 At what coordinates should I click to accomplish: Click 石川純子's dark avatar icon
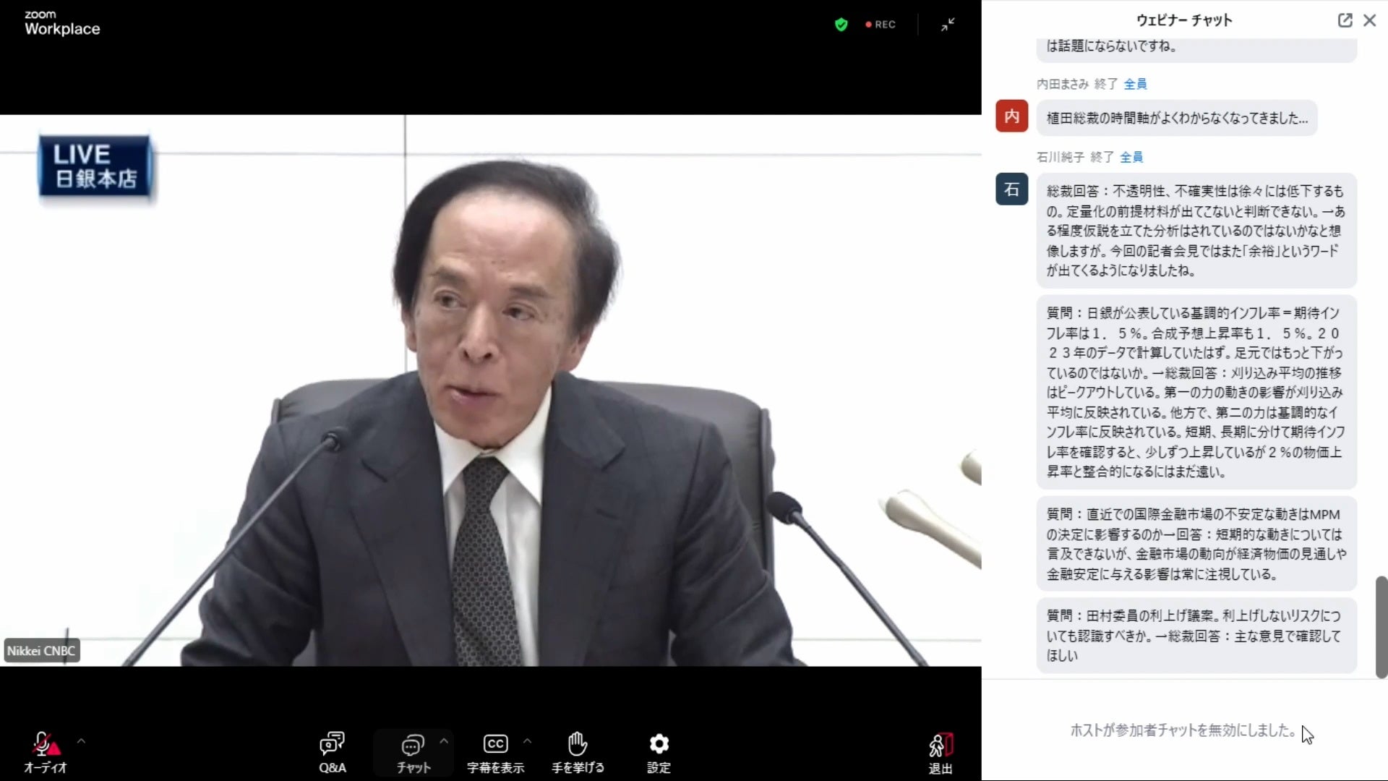[x=1011, y=189]
